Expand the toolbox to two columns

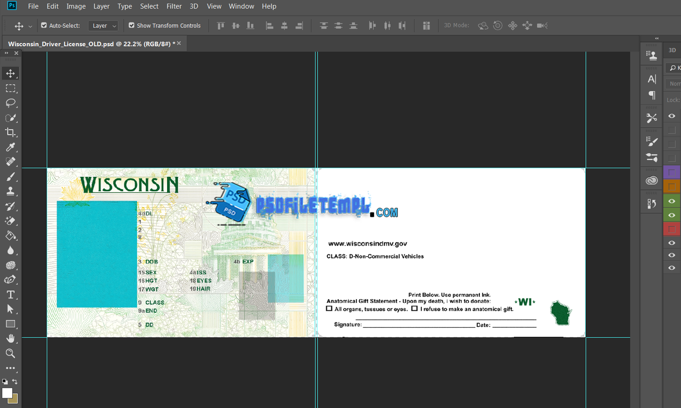6,53
